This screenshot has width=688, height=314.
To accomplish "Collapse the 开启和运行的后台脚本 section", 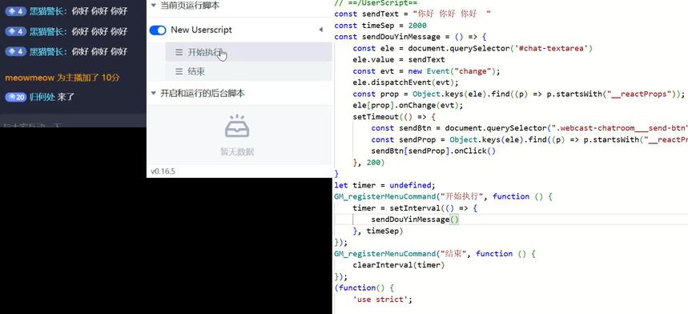I will tap(153, 93).
